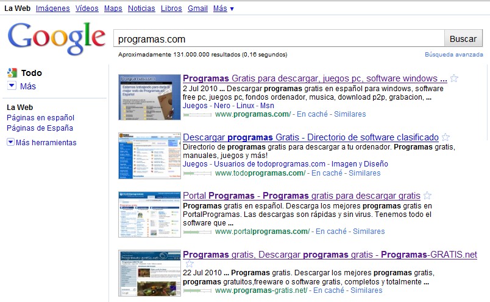
Task: Filter by Páginas en español
Action: tap(41, 118)
